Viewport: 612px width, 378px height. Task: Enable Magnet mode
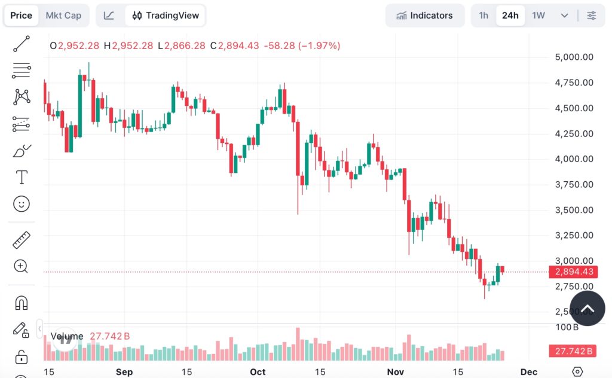pos(21,303)
